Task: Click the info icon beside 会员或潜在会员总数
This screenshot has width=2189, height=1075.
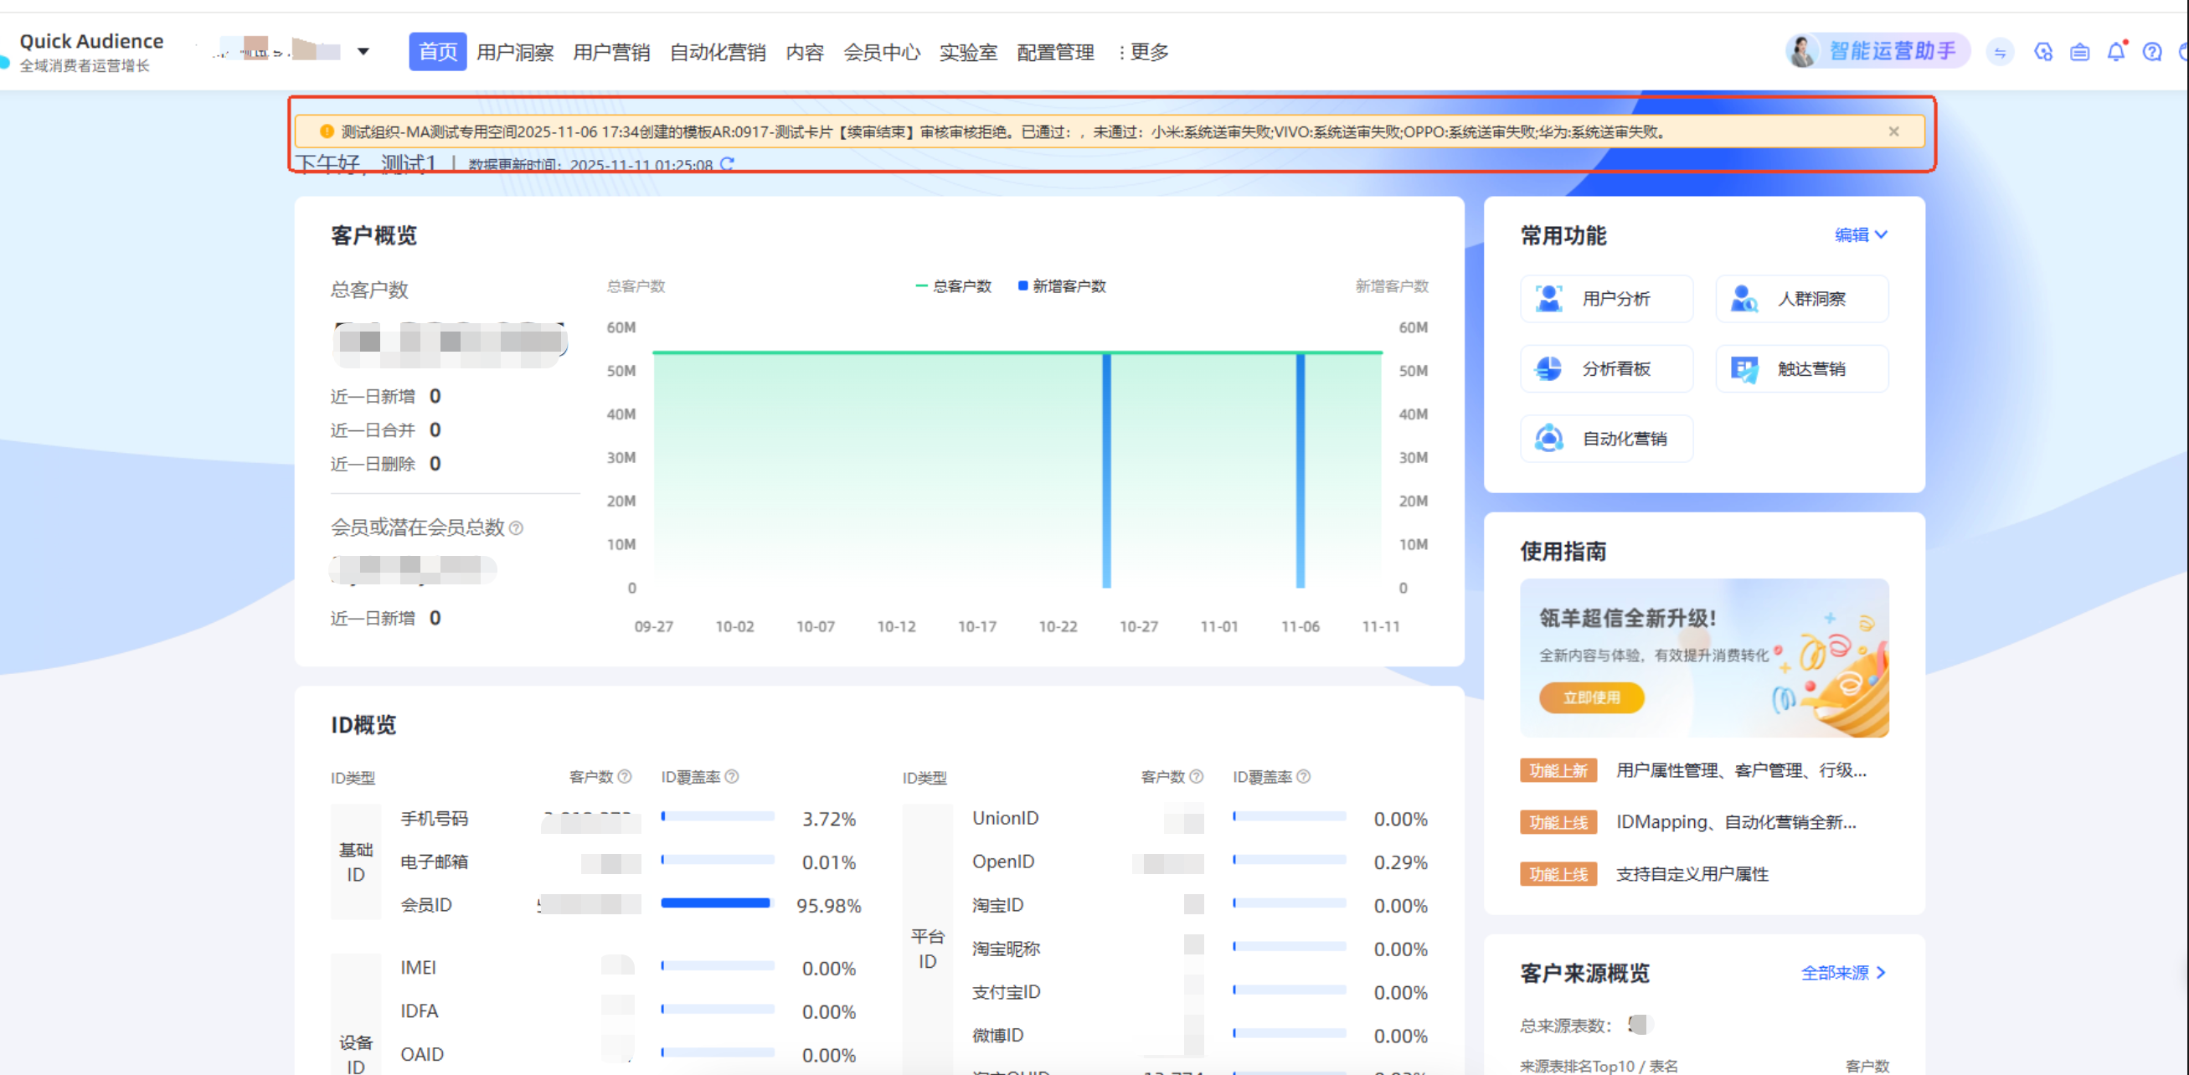Action: click(516, 528)
